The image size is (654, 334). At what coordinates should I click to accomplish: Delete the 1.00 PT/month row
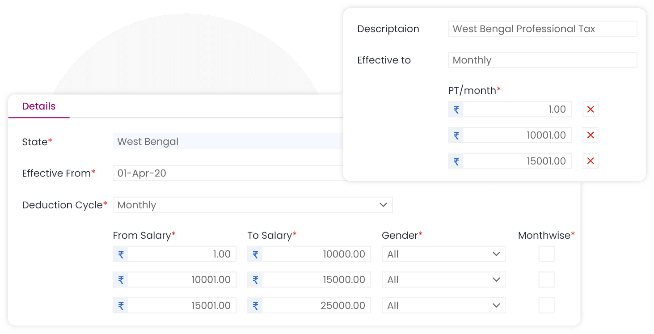tap(590, 110)
